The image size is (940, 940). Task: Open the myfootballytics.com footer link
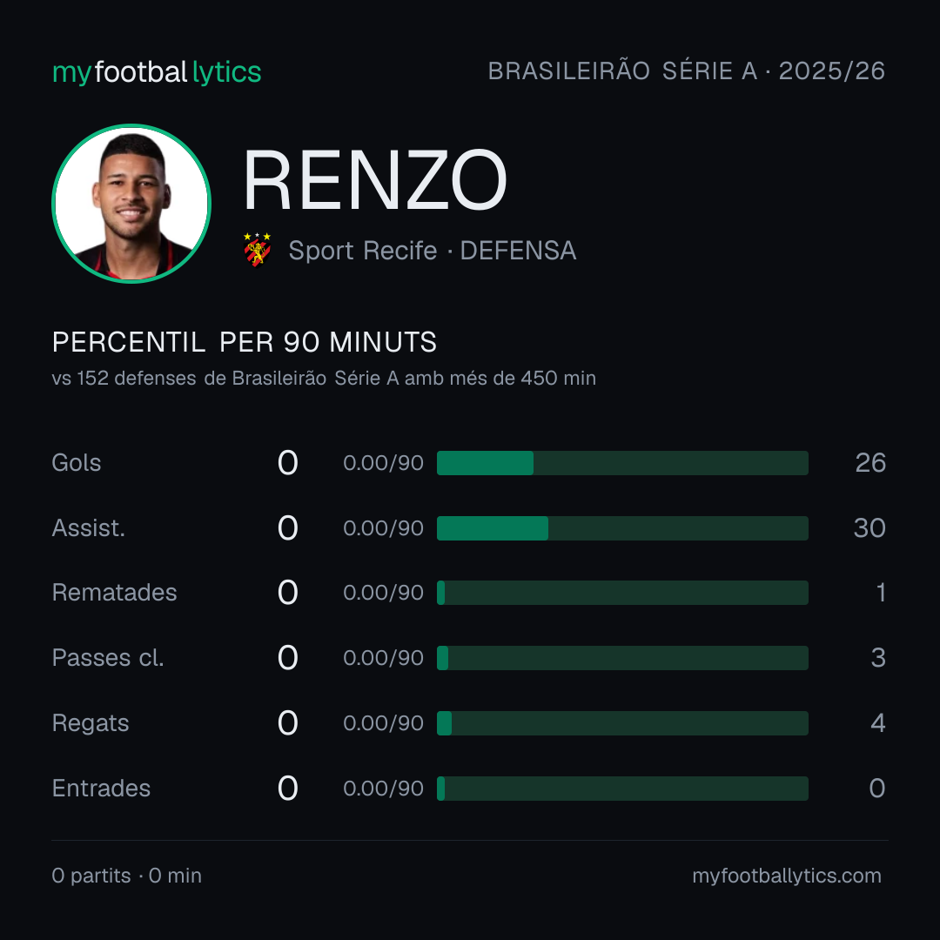coord(787,876)
